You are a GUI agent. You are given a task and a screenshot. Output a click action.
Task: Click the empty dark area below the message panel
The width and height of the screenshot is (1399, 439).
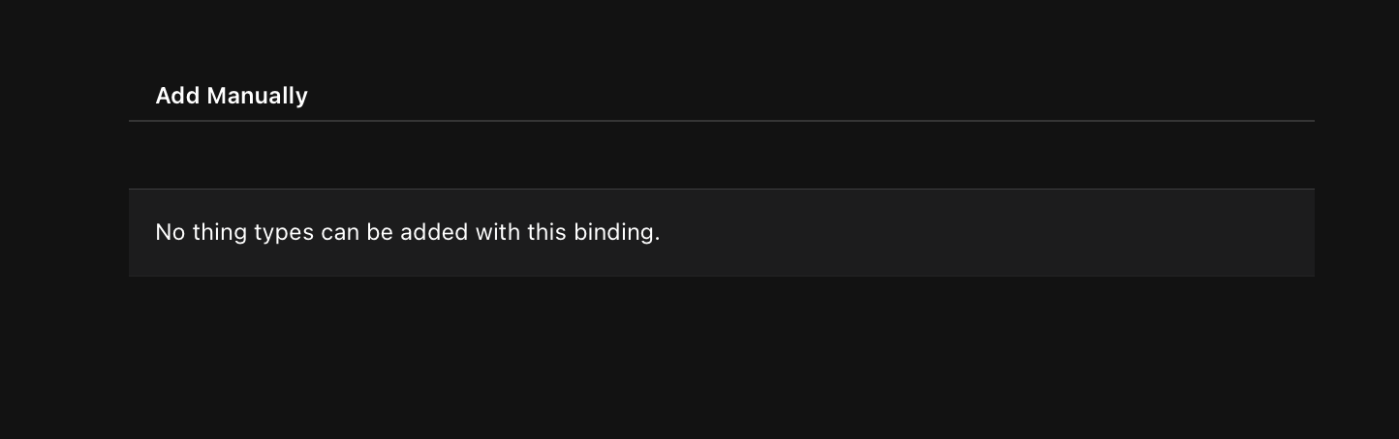(x=721, y=358)
